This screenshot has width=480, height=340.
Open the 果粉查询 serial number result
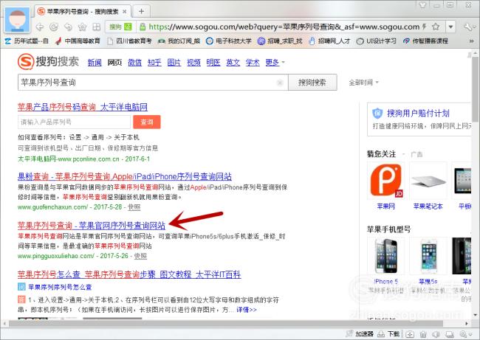(125, 176)
